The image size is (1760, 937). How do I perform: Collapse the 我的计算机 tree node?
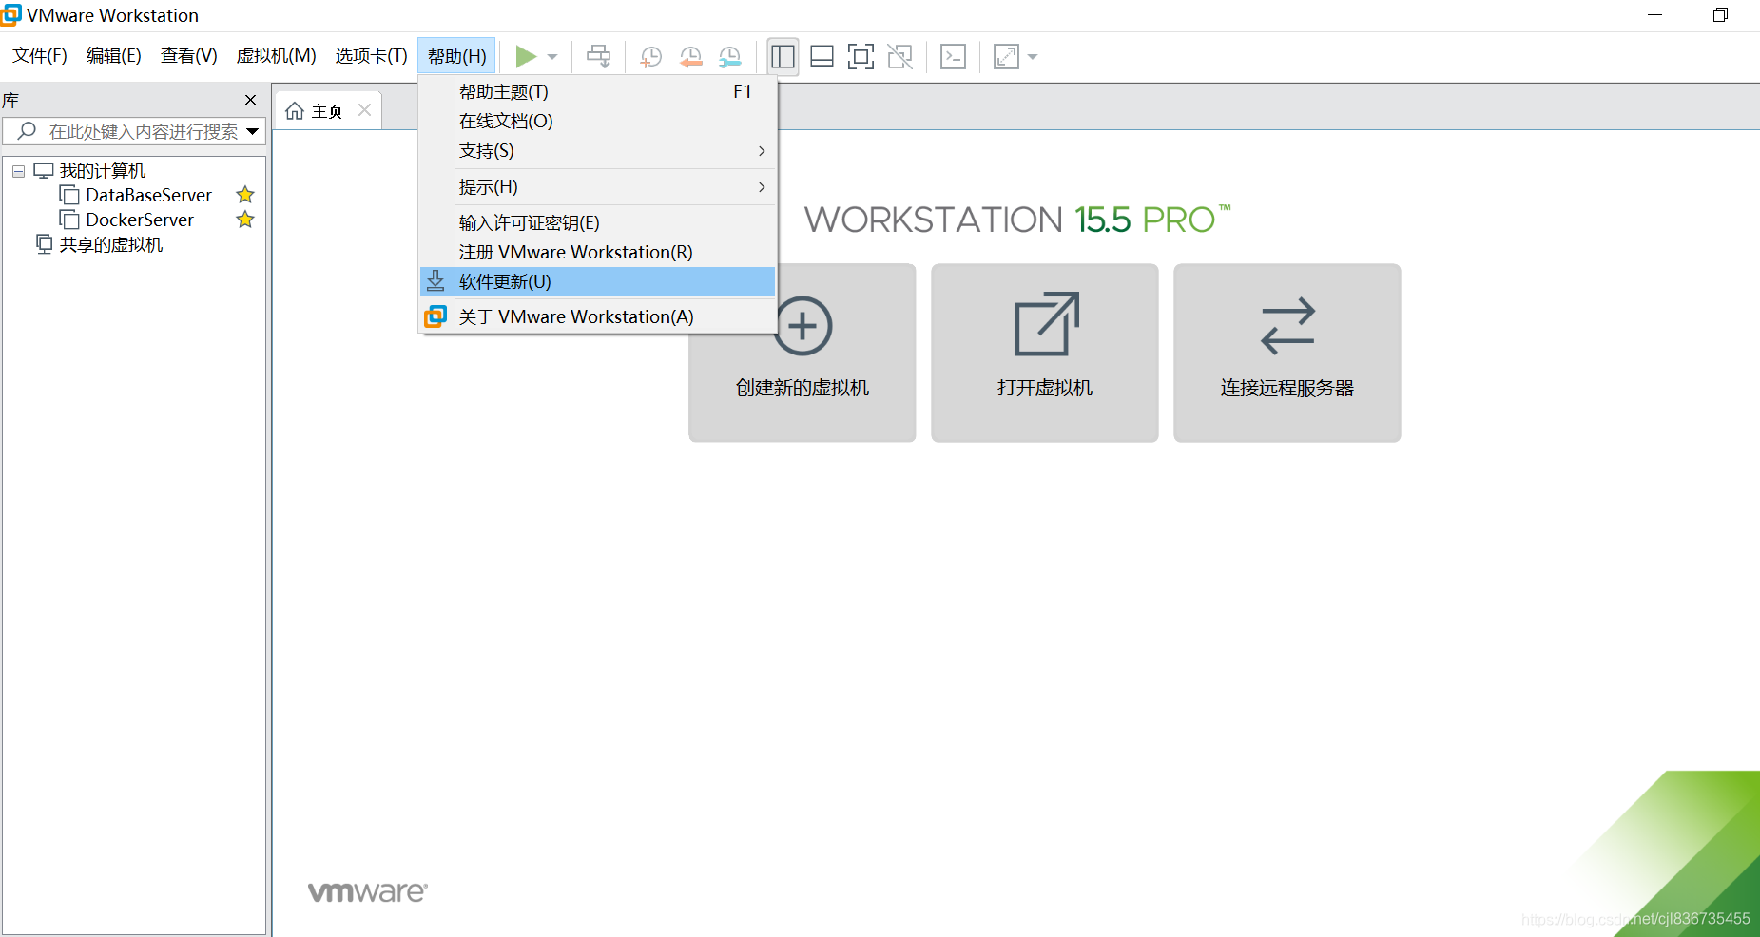(x=18, y=171)
